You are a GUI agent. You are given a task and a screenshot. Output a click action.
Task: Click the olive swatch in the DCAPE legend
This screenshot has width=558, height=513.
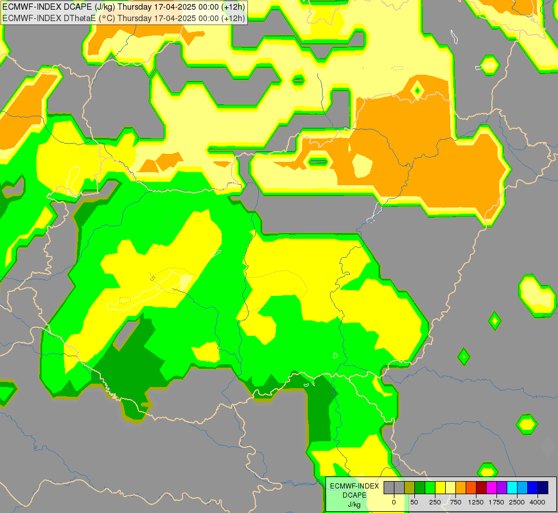pos(409,487)
